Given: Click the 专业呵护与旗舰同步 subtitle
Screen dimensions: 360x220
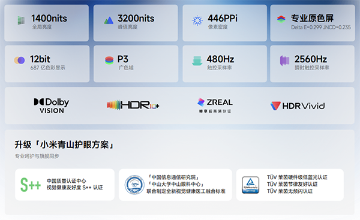Looking at the screenshot, I should click(37, 156).
